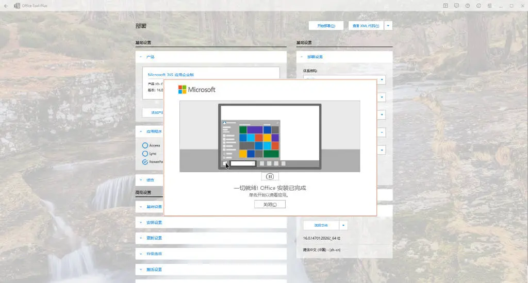Toggle the Access application checkbox
This screenshot has width=528, height=283.
pyautogui.click(x=145, y=145)
